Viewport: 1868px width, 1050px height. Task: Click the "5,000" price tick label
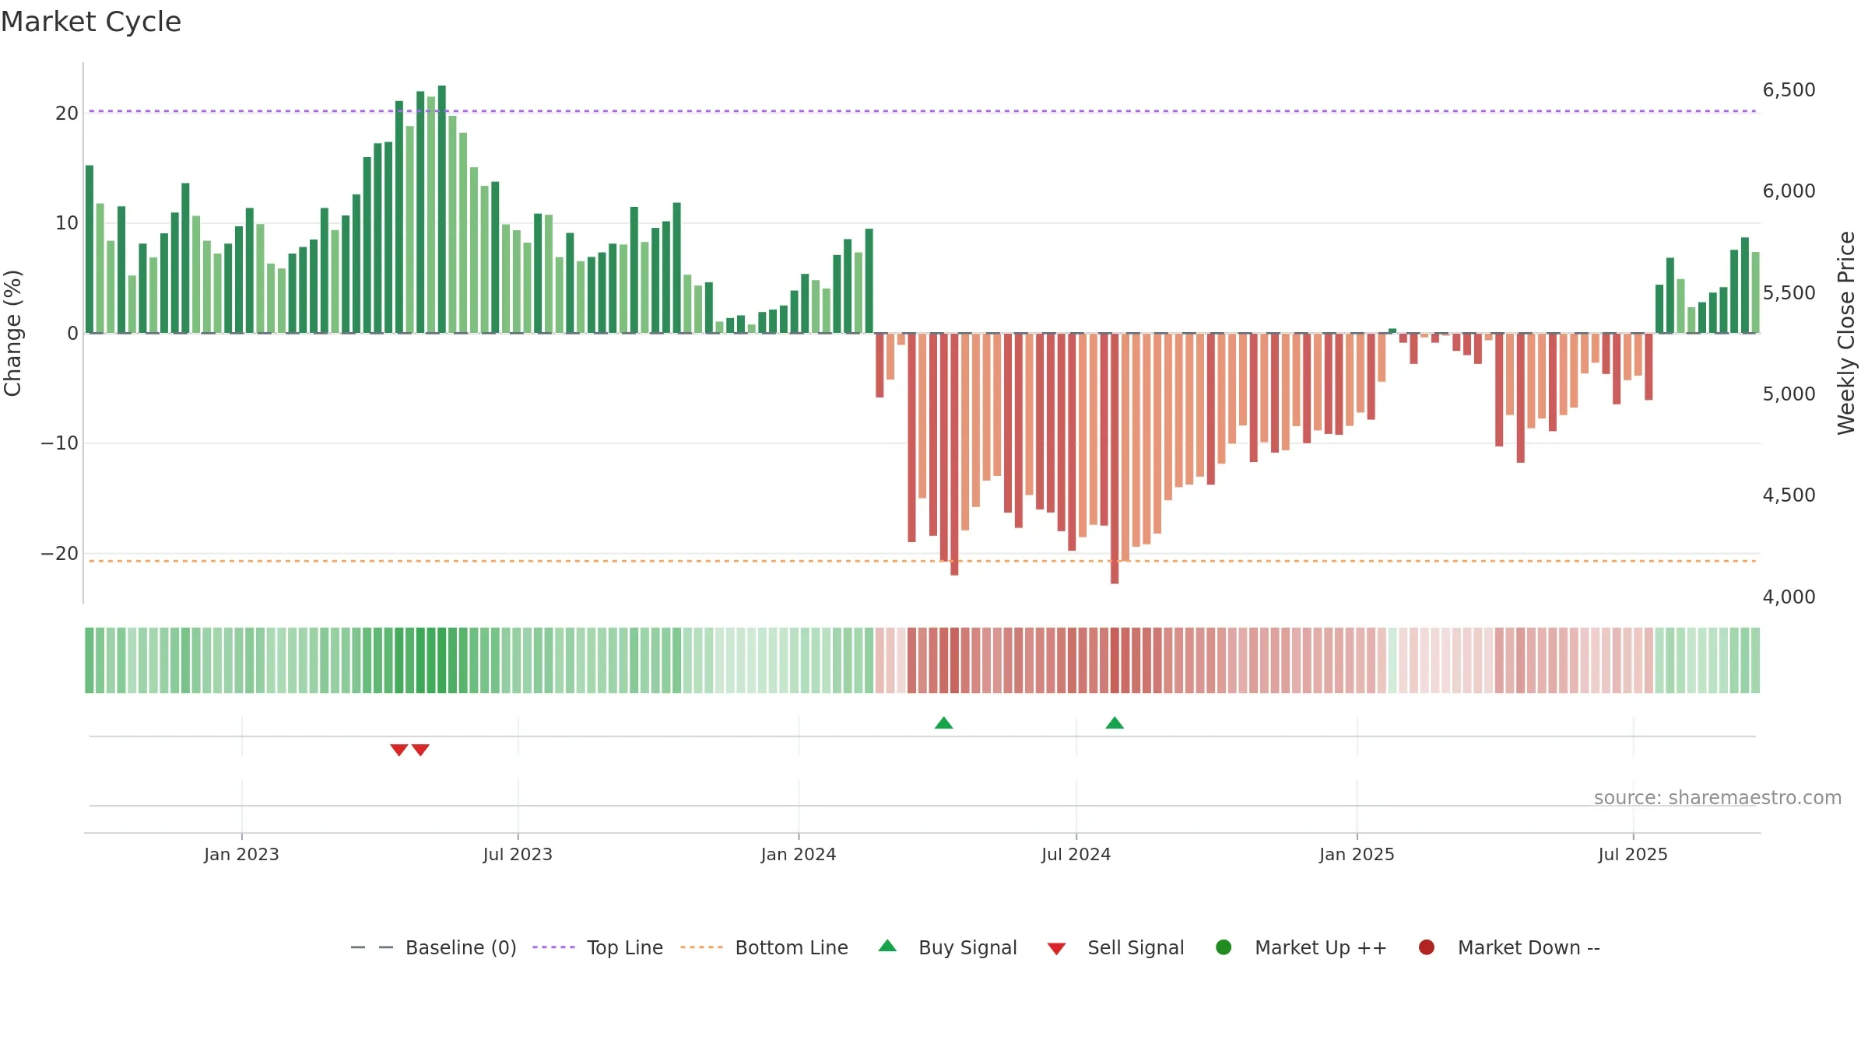1789,394
